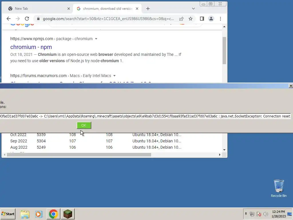This screenshot has height=220, width=293.
Task: Bookmark this page with star icon
Action: tap(190, 19)
